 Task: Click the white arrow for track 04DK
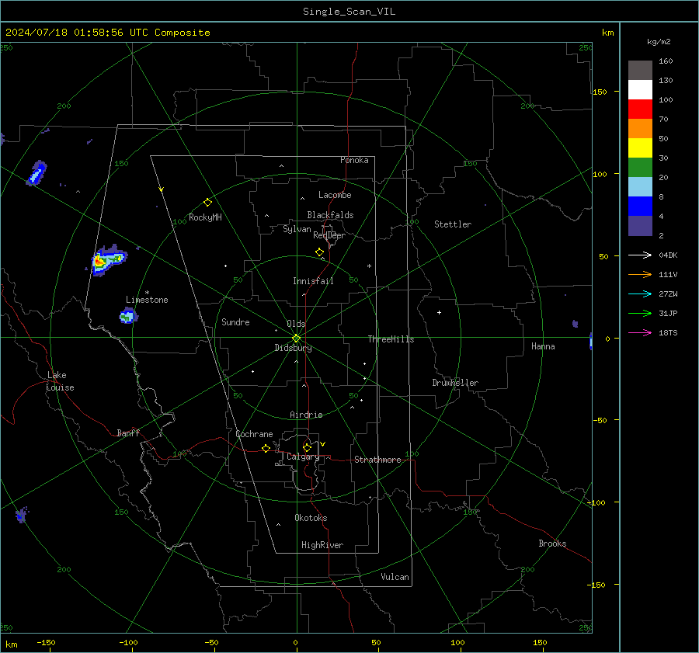[640, 255]
